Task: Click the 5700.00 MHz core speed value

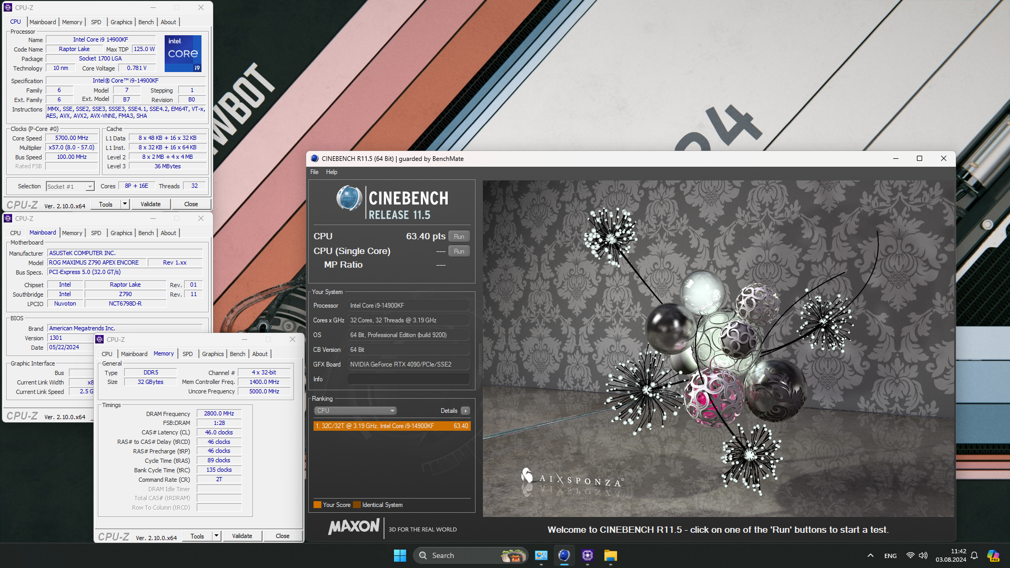Action: 72,138
